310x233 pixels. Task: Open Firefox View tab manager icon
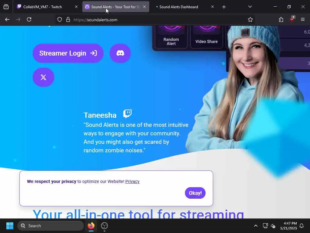click(x=6, y=7)
